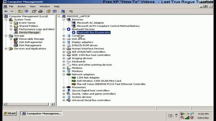Click left pane scroll right arrow
The height and width of the screenshot is (121, 216).
[52, 104]
